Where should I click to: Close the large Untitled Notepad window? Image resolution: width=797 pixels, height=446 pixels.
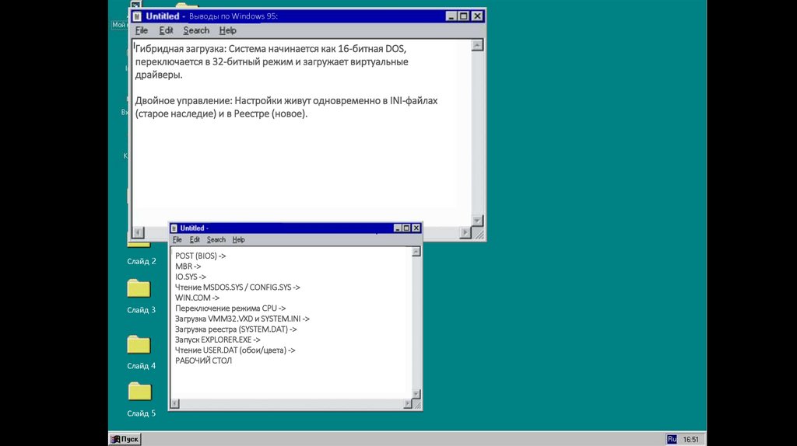click(x=477, y=16)
